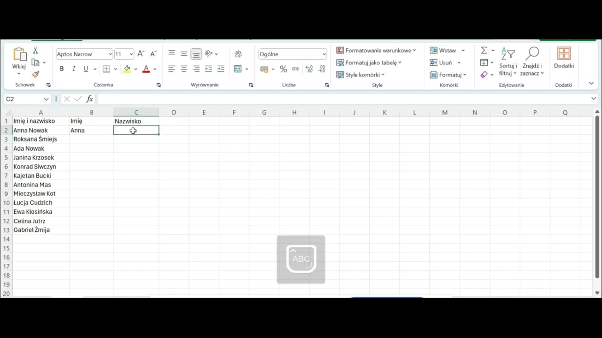Expand Style komórki menu

[360, 75]
